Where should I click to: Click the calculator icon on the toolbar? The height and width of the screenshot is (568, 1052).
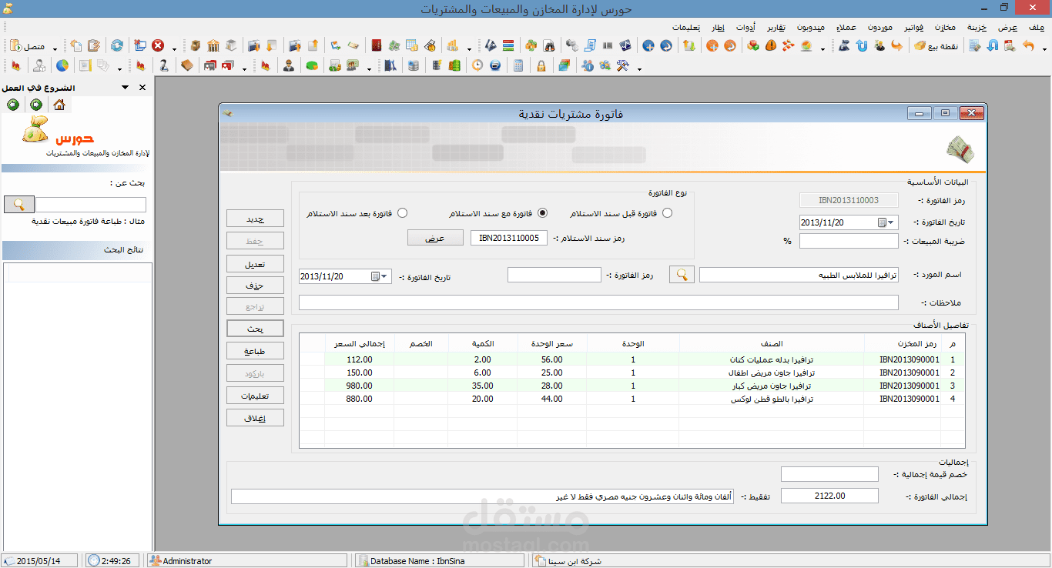pos(518,65)
